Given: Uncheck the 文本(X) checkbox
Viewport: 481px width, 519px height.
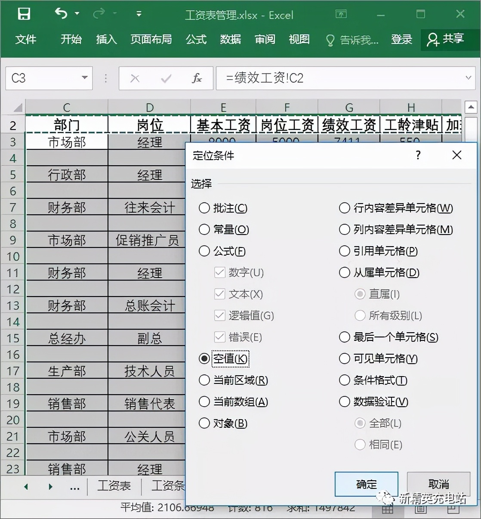Looking at the screenshot, I should point(219,294).
